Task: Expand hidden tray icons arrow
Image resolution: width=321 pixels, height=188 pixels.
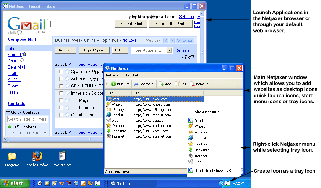Action: [222, 183]
